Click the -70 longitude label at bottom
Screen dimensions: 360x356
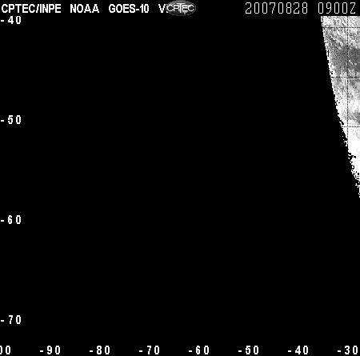pyautogui.click(x=150, y=350)
